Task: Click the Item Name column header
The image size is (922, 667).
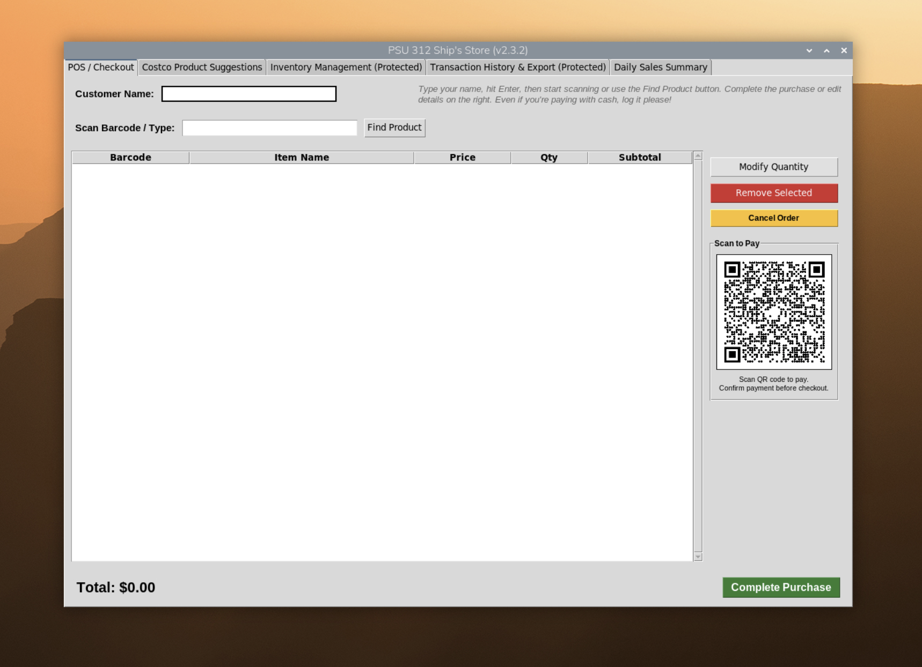Action: point(302,157)
